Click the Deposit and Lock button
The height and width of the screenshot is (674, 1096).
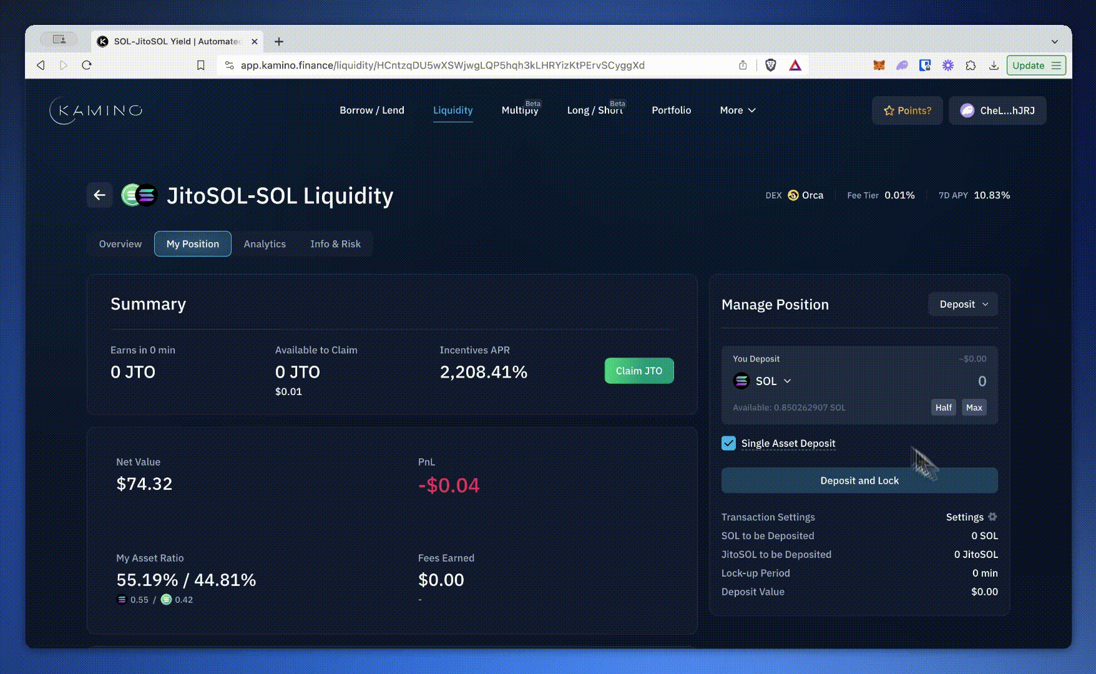click(x=859, y=481)
